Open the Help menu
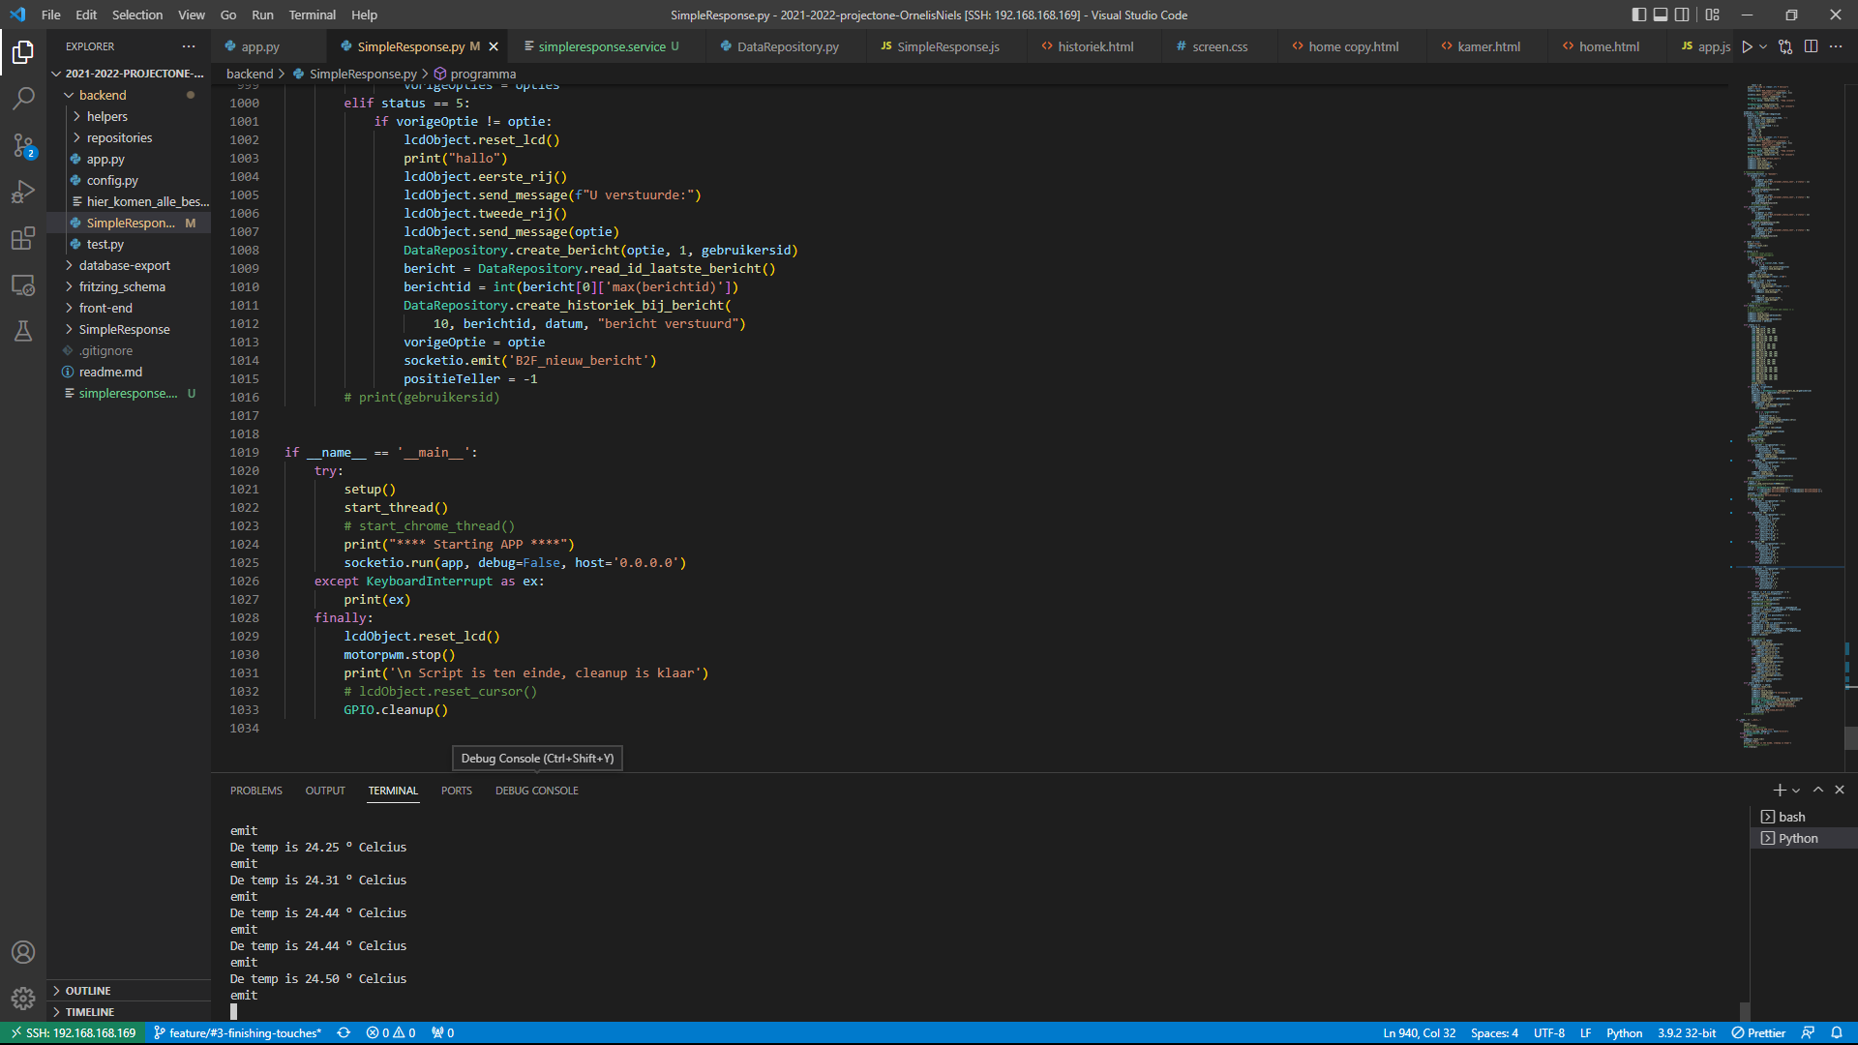 (x=364, y=15)
